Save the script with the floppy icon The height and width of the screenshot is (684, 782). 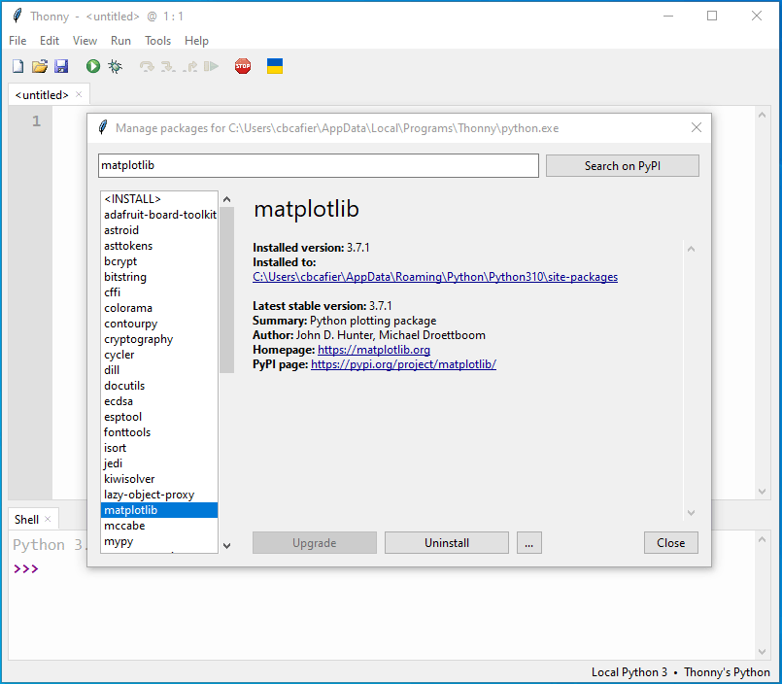click(x=61, y=66)
